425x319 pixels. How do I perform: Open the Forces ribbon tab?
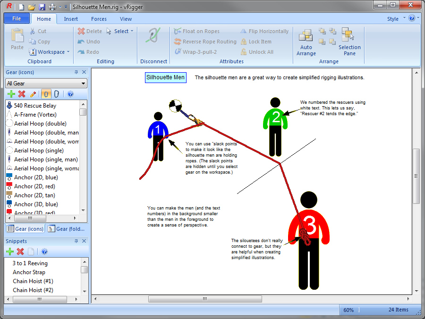[x=99, y=19]
